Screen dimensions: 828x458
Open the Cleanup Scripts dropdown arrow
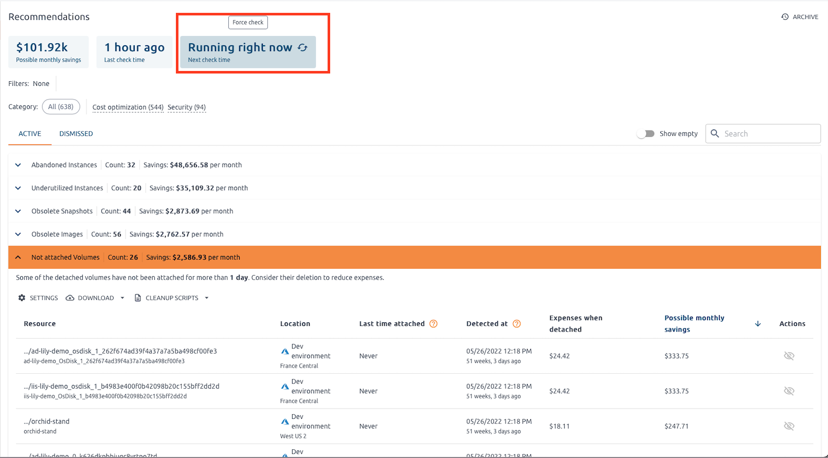[x=207, y=298]
